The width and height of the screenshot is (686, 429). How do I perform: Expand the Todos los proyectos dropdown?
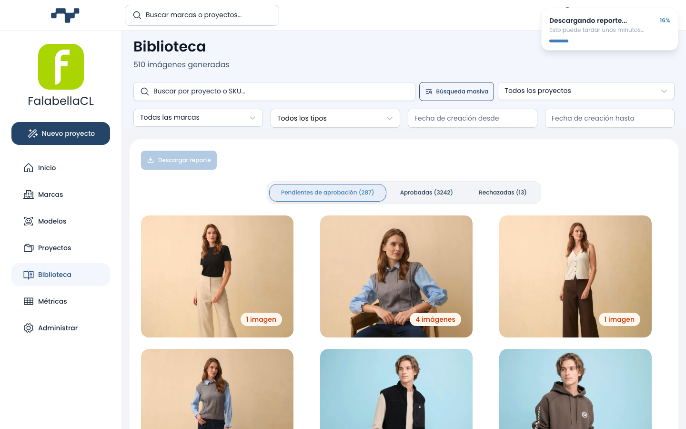586,91
